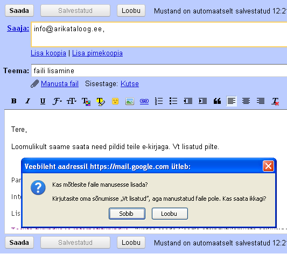
Task: Open the text highlight color picker
Action: [x=101, y=101]
